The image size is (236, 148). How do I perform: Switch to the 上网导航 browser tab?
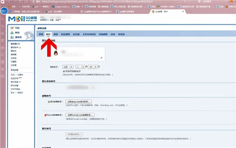[24, 11]
